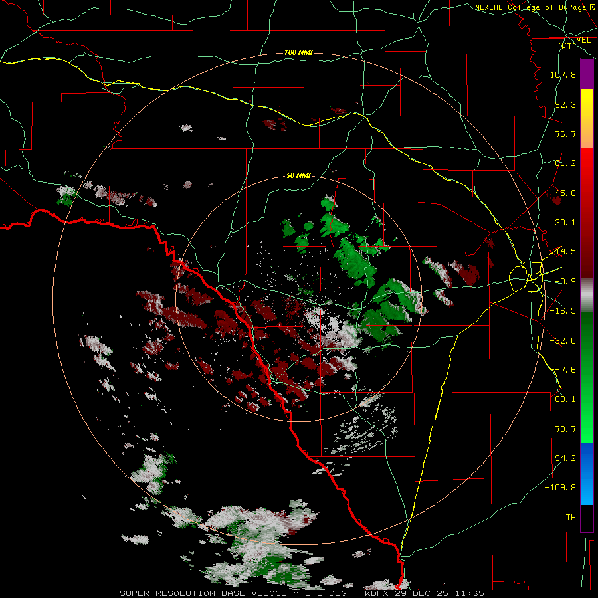The image size is (598, 598).
Task: Click the 45.6 velocity scale value
Action: (x=565, y=193)
